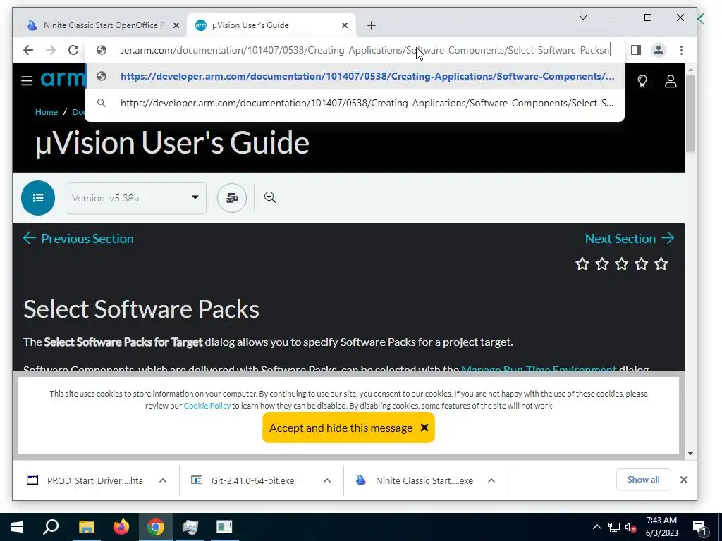Open the Chrome tab search chevron
Image resolution: width=722 pixels, height=541 pixels.
[x=583, y=18]
